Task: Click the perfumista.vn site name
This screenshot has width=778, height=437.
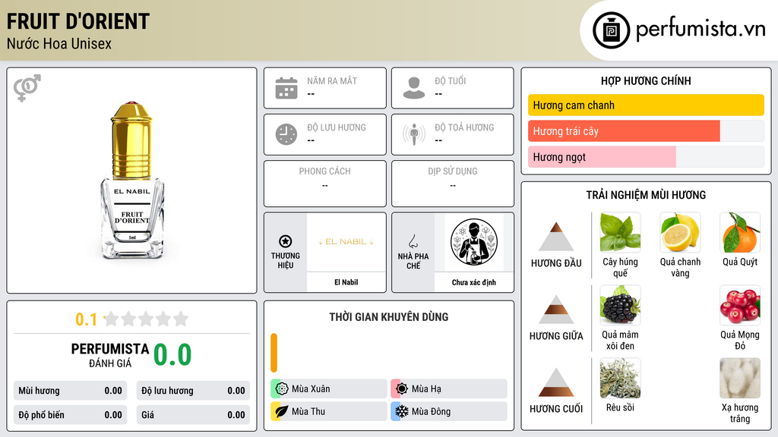Action: tap(701, 29)
